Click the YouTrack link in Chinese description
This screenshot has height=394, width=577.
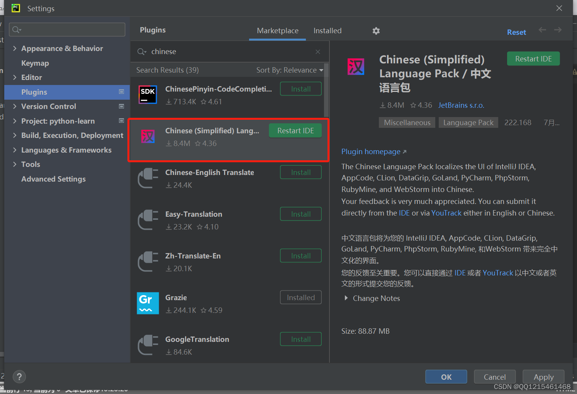tap(498, 273)
